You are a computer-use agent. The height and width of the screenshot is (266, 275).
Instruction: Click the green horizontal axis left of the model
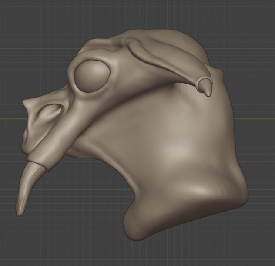point(11,118)
